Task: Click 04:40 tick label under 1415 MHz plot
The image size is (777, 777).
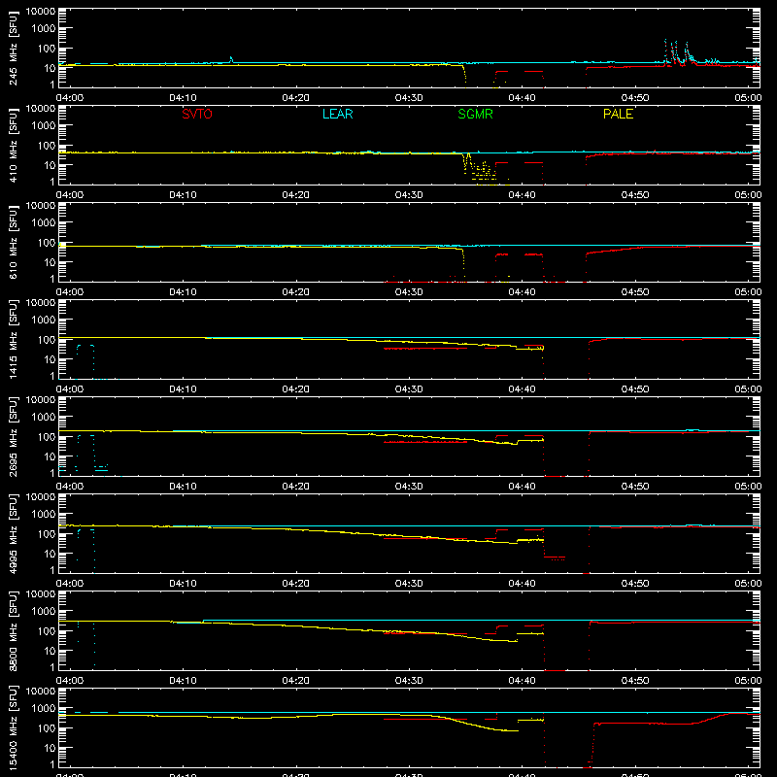Action: click(522, 389)
